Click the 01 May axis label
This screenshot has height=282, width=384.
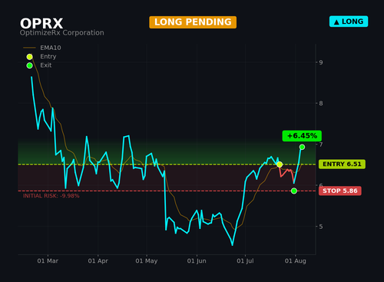(x=147, y=261)
